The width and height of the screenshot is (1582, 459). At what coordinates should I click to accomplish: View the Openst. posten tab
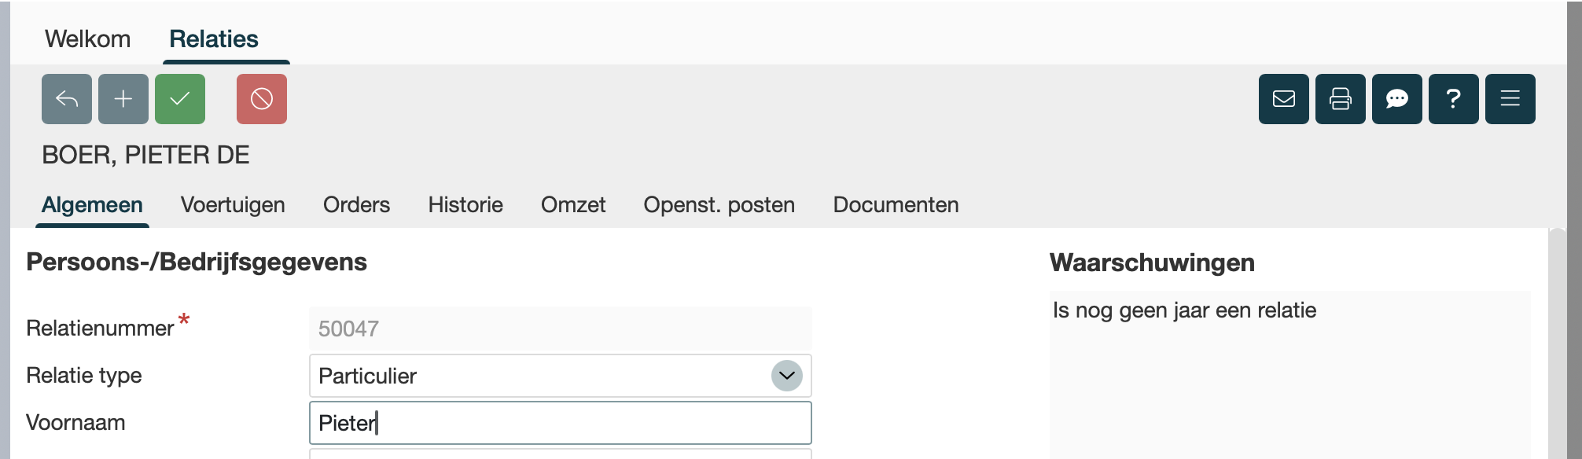(x=719, y=205)
